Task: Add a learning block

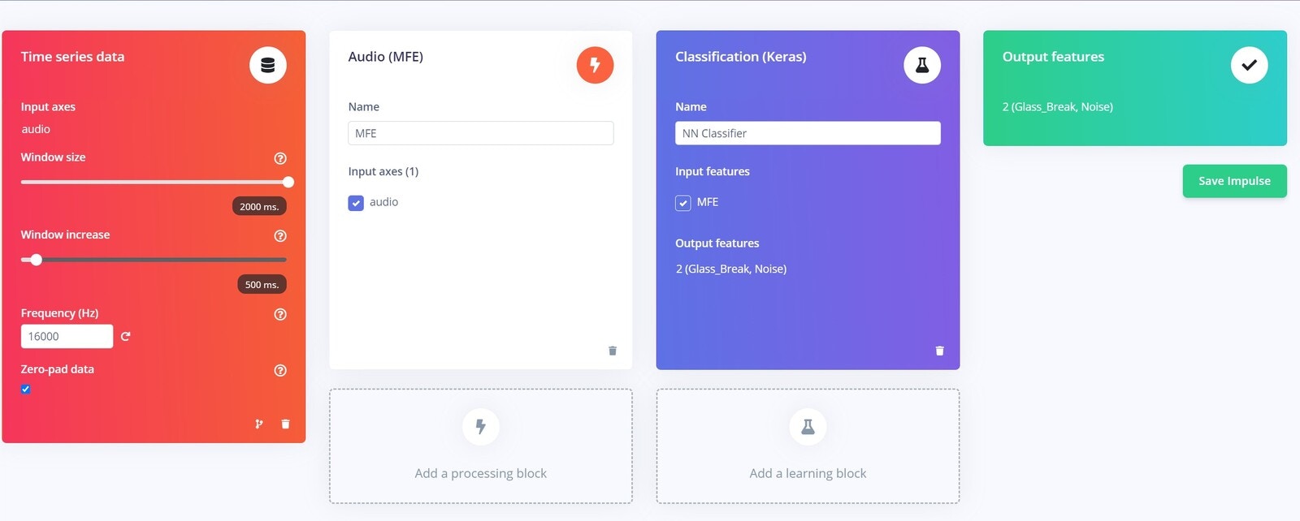Action: tap(808, 446)
